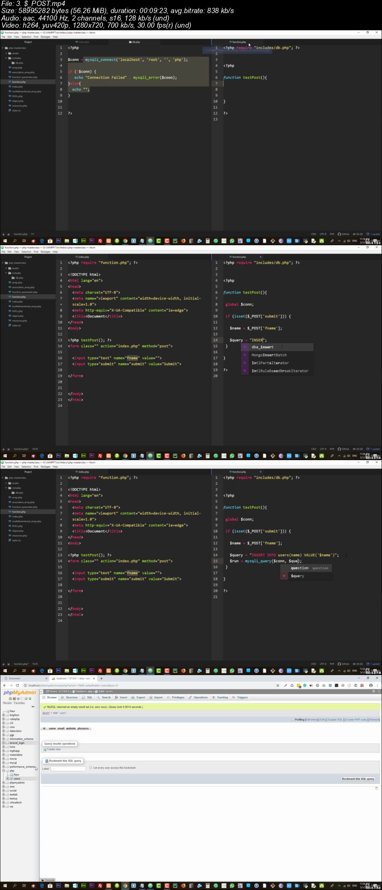Viewport: 382px width, 890px height.
Task: Close the Document browser tab
Action: [x=46, y=678]
